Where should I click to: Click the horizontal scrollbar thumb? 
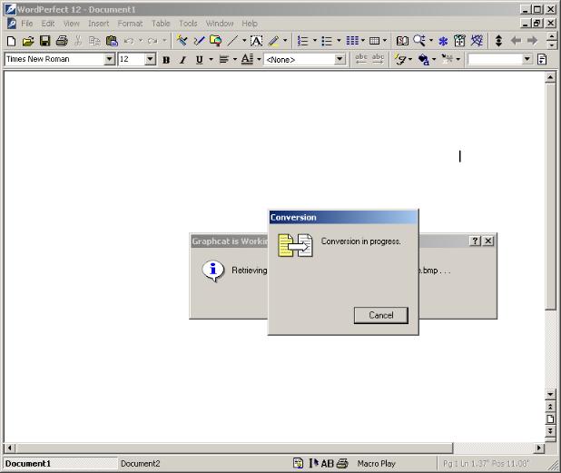tap(234, 448)
